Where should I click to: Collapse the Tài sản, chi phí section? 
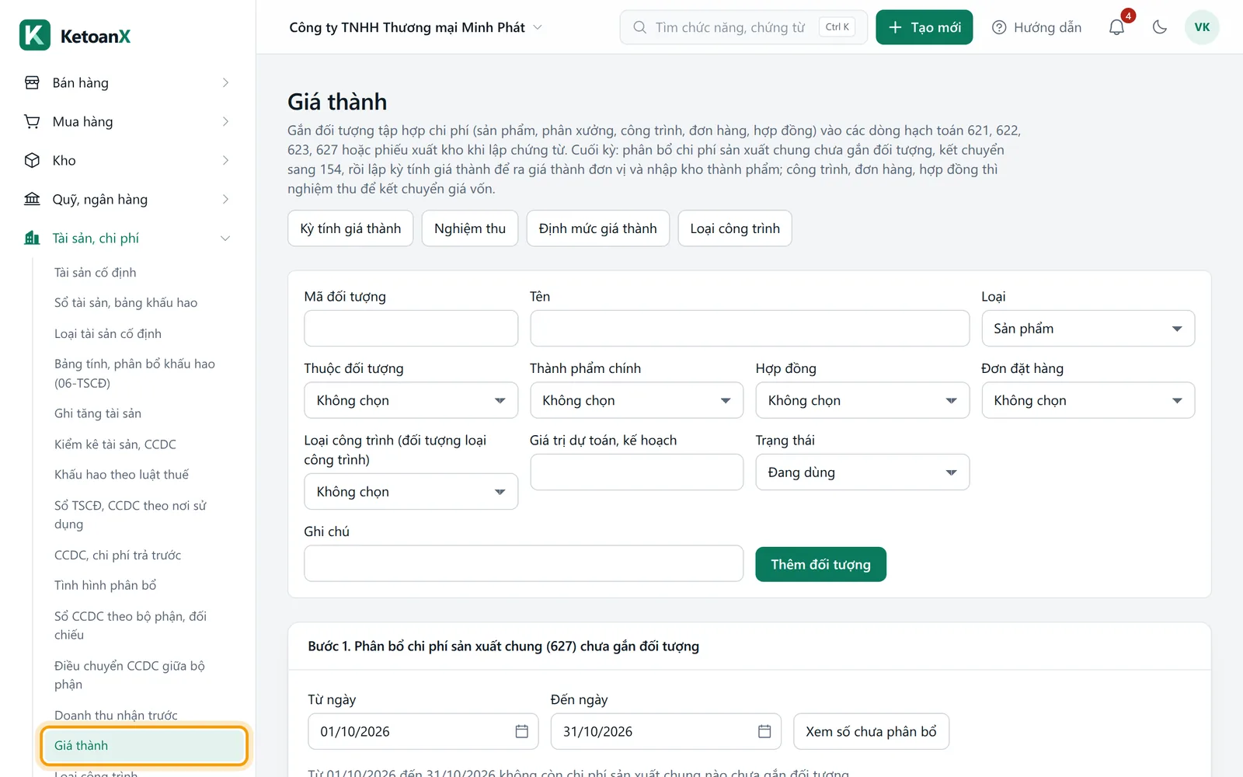point(225,238)
